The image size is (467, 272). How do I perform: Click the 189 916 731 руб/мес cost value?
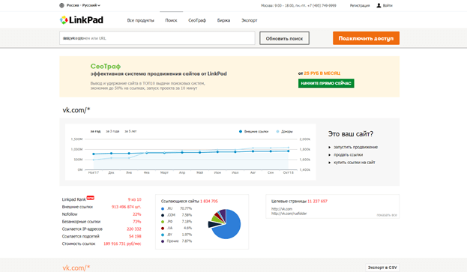tap(122, 244)
